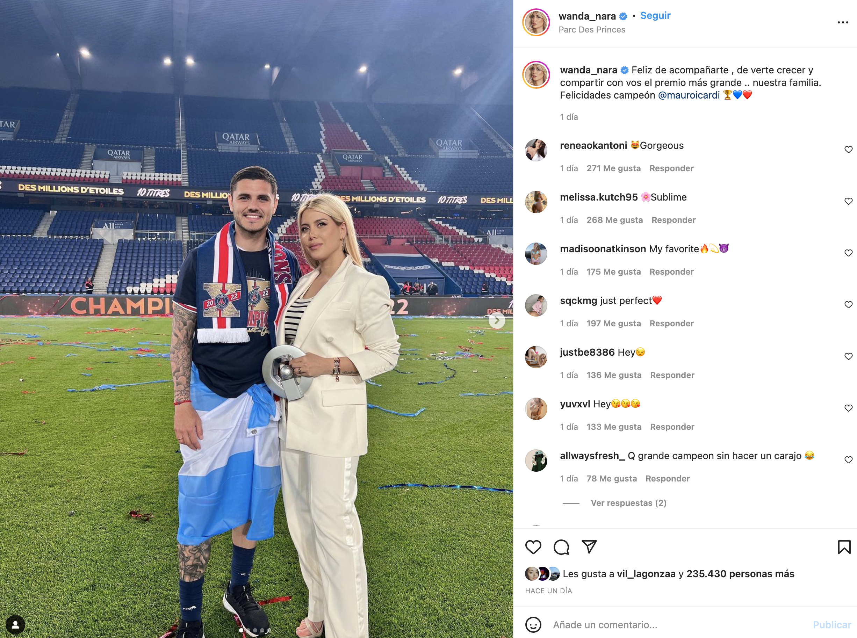
Task: Open the @mauroicardi mention link
Action: tap(689, 95)
